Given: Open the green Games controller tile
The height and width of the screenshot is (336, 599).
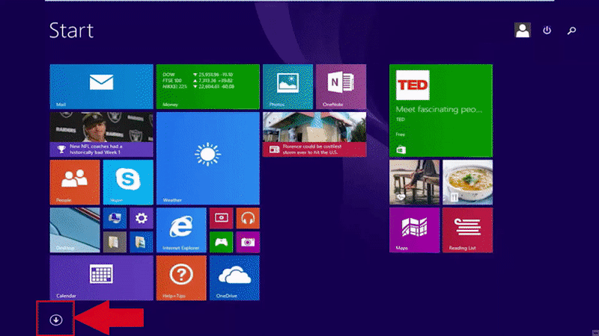Looking at the screenshot, I should point(221,242).
